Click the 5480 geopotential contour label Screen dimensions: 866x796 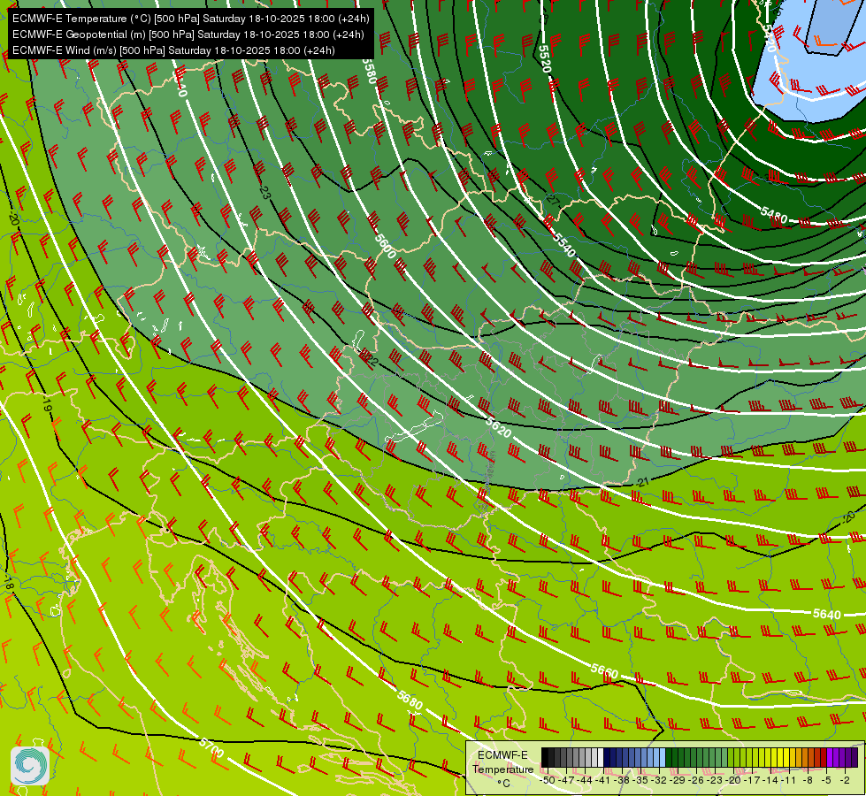point(774,214)
